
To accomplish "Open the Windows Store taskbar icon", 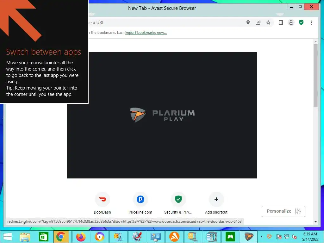I will click(x=43, y=237).
